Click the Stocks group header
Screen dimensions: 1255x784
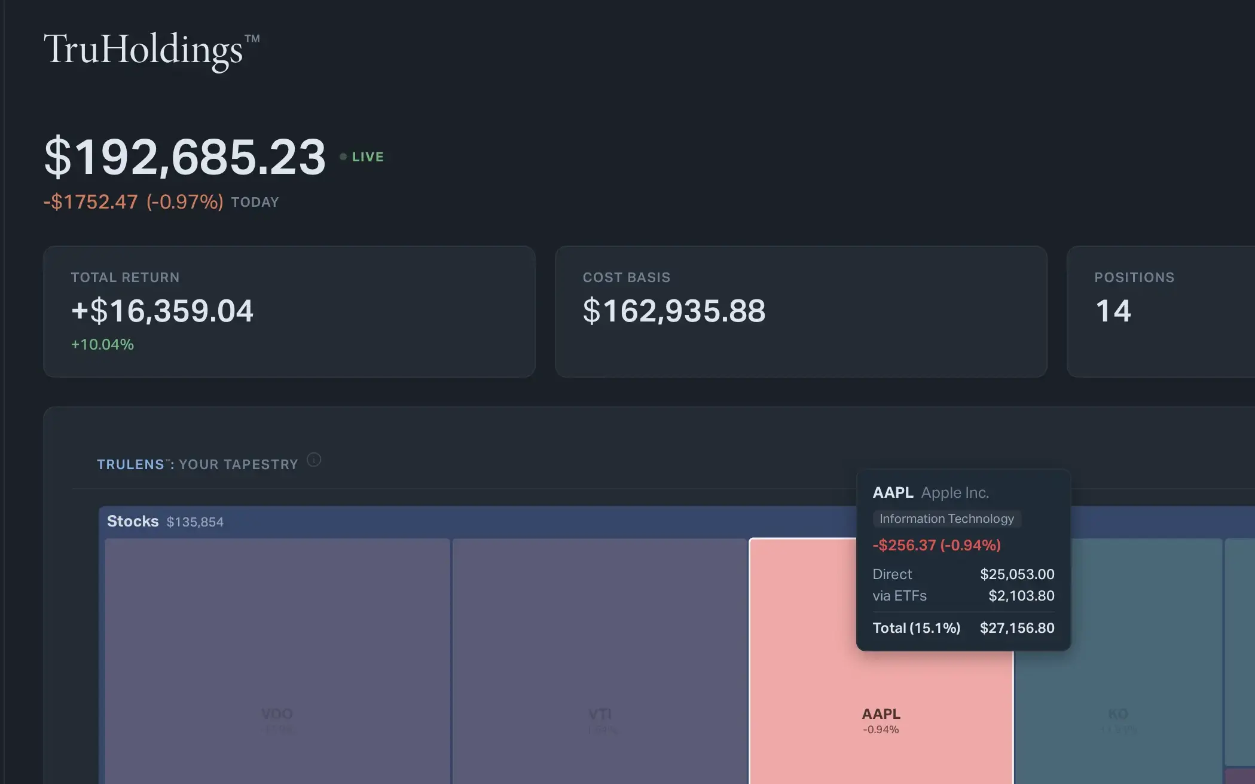pyautogui.click(x=133, y=522)
